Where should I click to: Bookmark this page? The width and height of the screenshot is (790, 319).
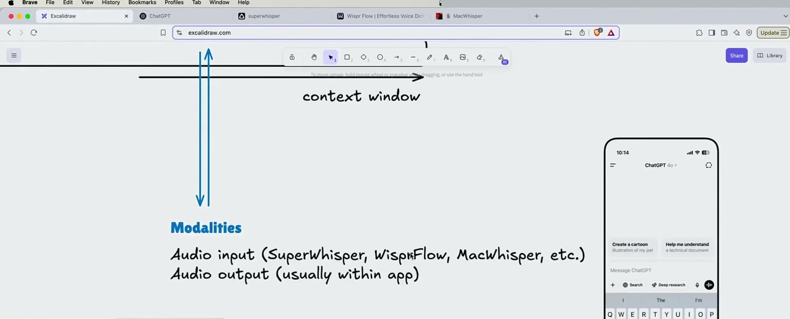(163, 32)
